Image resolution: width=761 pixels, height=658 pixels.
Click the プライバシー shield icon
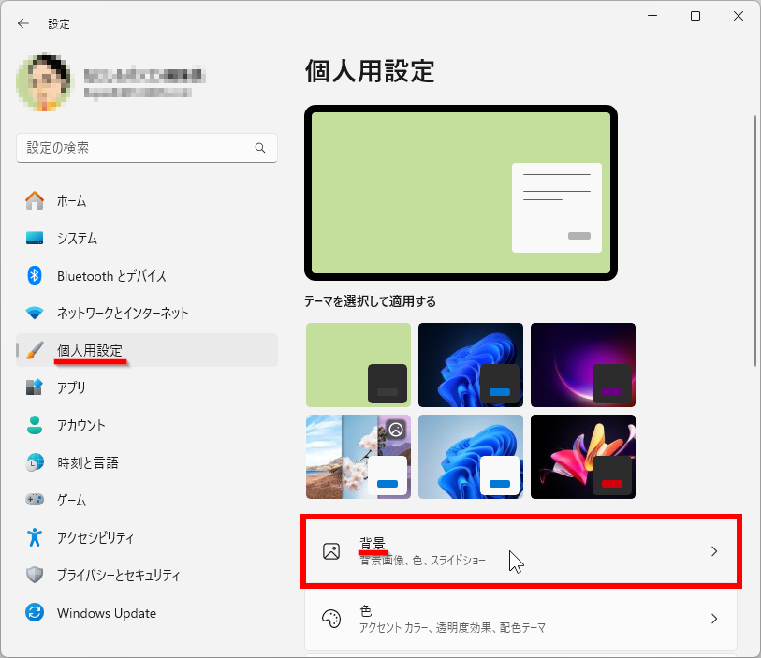click(35, 575)
